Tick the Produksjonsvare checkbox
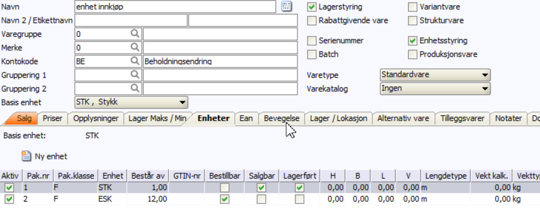This screenshot has width=540, height=209. point(412,54)
